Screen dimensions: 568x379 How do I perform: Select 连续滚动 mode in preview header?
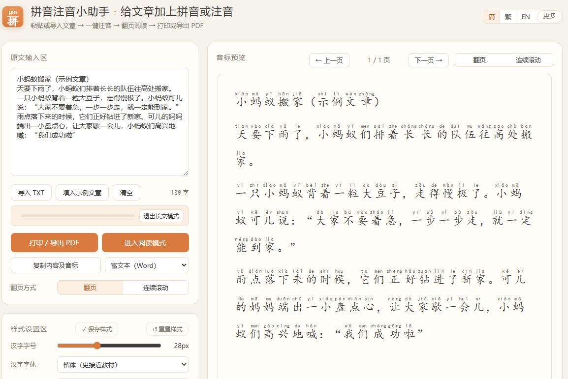(x=528, y=60)
